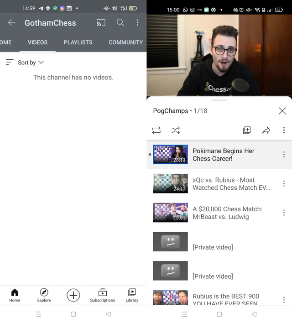
Task: Tap the left phone's Android back button
Action: 109,314
